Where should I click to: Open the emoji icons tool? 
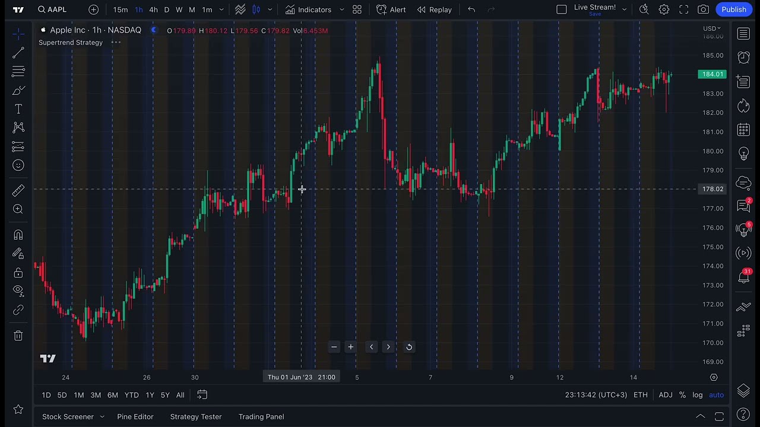click(18, 165)
